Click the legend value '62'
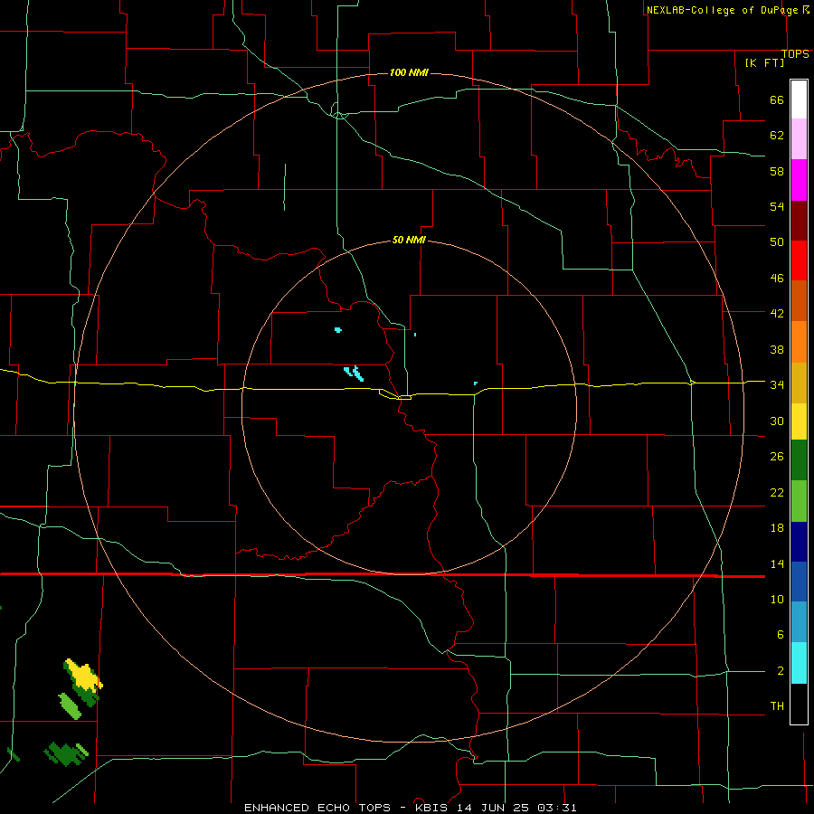 777,136
